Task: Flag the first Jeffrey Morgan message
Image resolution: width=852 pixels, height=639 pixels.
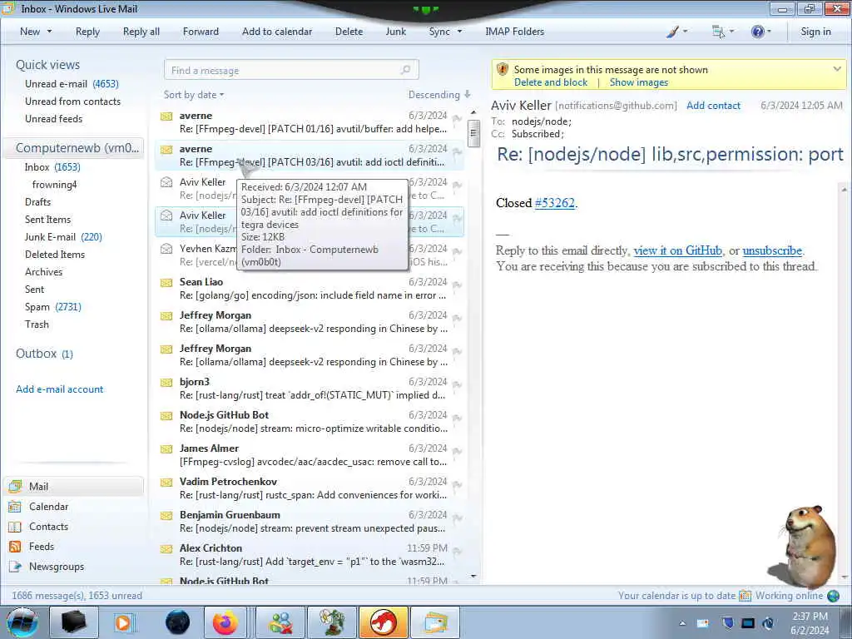Action: pyautogui.click(x=457, y=318)
